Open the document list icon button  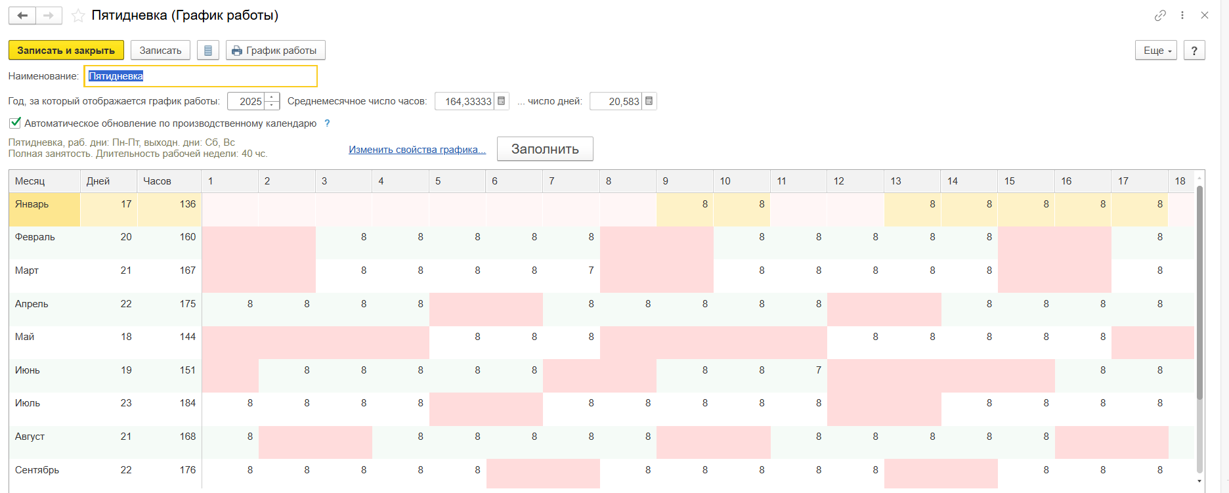tap(208, 51)
